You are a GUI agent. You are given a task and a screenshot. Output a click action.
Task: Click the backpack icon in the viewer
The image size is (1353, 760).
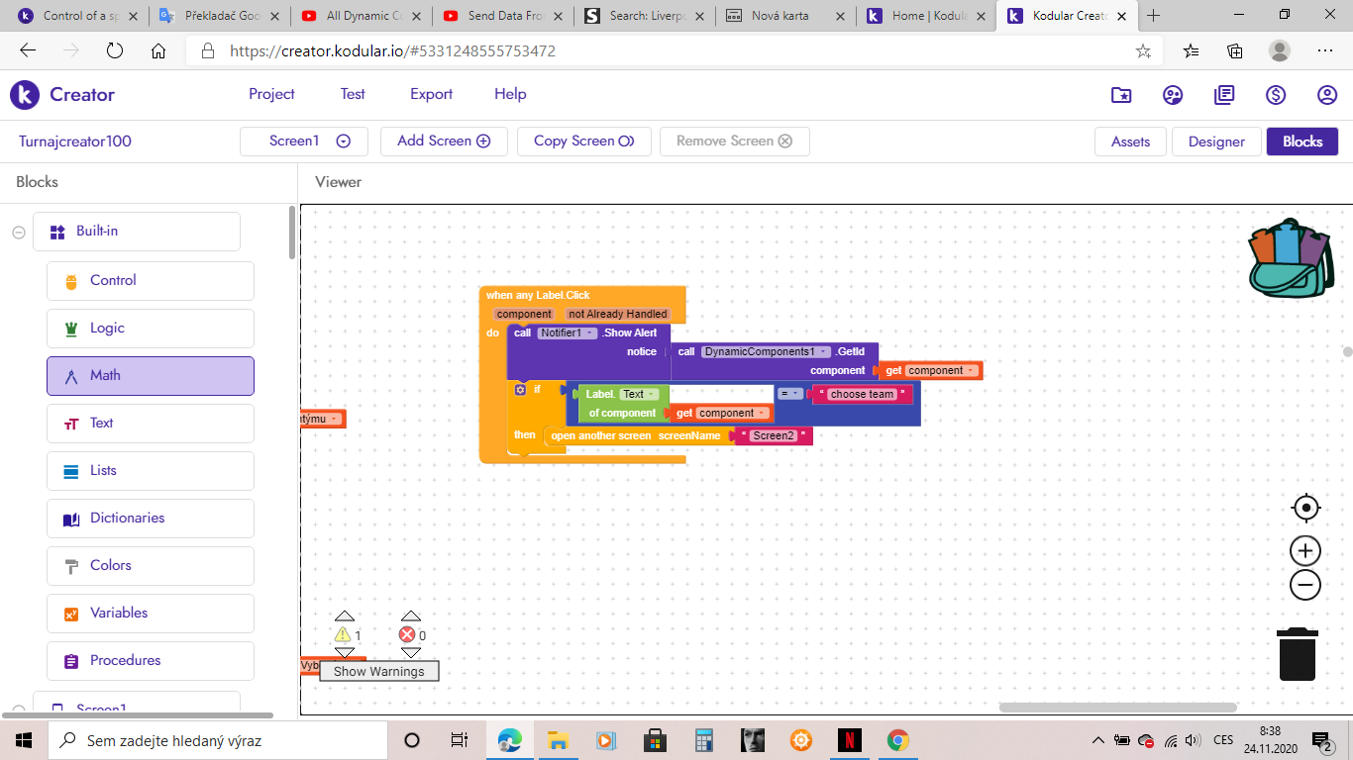[x=1291, y=258]
